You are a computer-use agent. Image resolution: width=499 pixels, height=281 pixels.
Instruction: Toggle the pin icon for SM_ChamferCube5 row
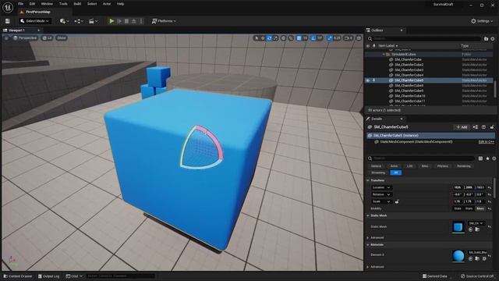pyautogui.click(x=374, y=80)
